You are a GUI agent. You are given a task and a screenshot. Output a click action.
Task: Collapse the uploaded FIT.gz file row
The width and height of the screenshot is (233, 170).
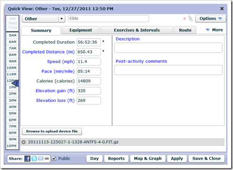coord(24,142)
